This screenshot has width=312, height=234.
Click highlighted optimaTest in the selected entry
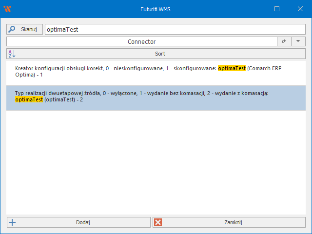pos(29,99)
